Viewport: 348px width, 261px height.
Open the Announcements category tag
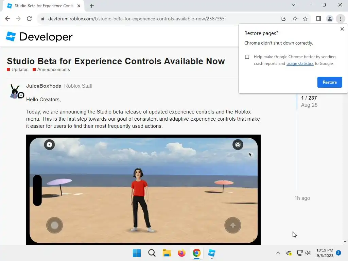pyautogui.click(x=51, y=69)
